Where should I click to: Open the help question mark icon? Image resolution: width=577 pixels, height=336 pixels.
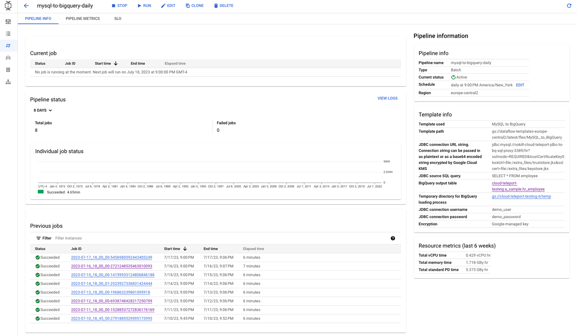click(393, 238)
